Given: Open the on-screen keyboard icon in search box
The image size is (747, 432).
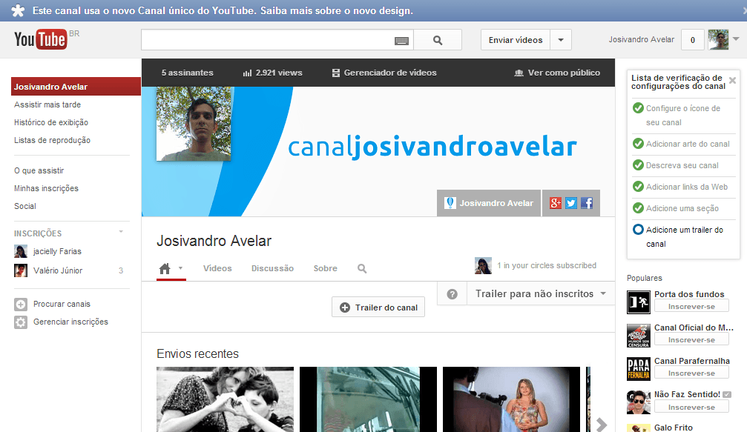Looking at the screenshot, I should pos(401,41).
